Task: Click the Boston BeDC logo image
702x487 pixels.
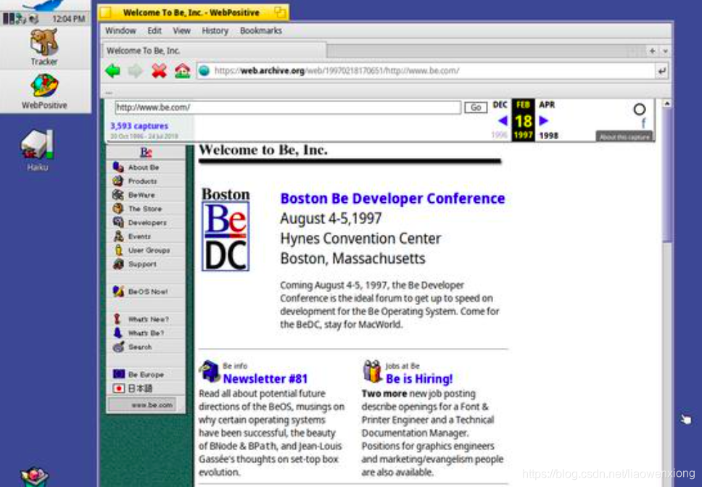Action: [x=226, y=229]
